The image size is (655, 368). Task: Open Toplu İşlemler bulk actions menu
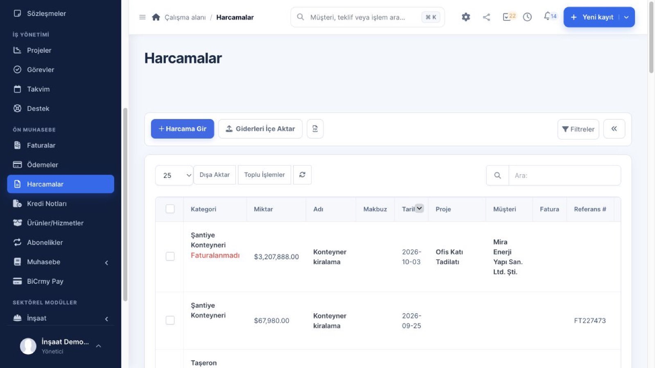[264, 175]
